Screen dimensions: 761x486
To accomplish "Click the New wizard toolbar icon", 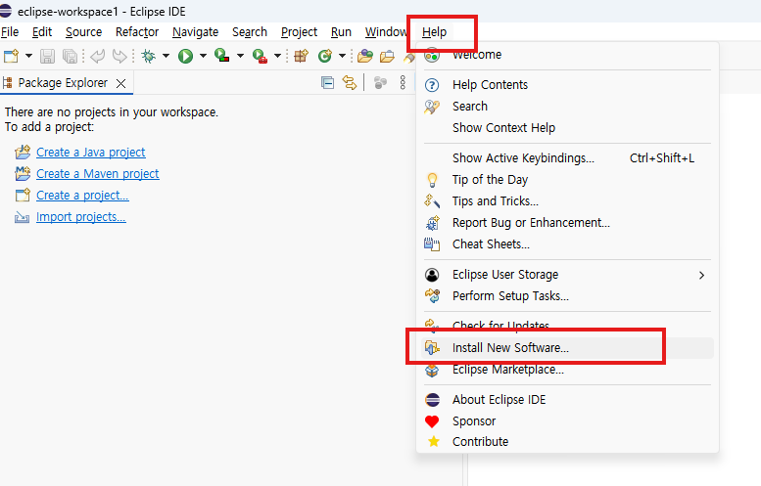I will (11, 56).
